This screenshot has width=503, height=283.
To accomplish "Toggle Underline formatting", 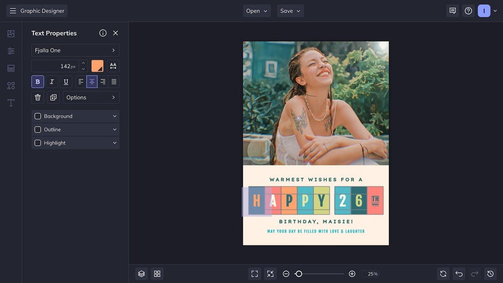I will 66,81.
